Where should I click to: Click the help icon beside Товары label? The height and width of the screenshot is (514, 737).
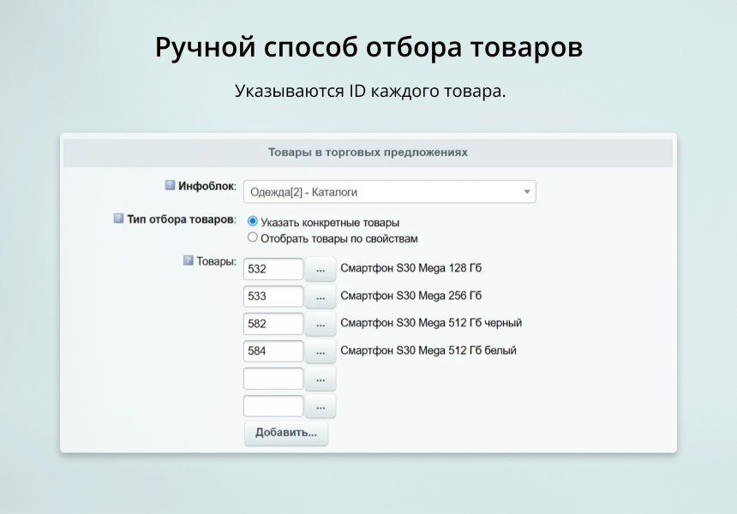pyautogui.click(x=189, y=260)
